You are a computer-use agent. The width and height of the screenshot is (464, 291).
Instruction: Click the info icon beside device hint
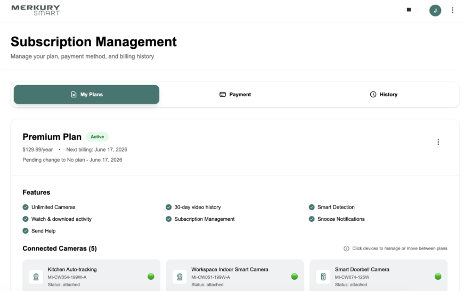[x=346, y=248]
